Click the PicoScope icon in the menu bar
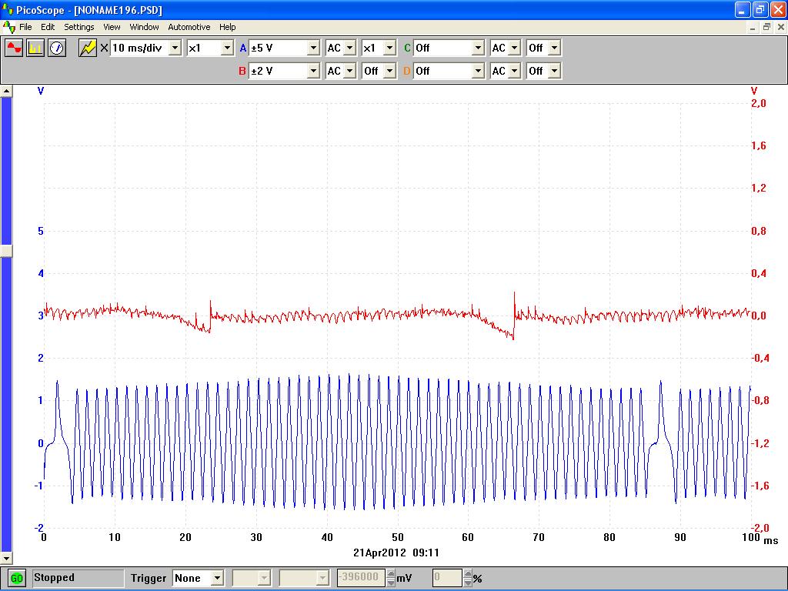788x591 pixels. pyautogui.click(x=9, y=27)
